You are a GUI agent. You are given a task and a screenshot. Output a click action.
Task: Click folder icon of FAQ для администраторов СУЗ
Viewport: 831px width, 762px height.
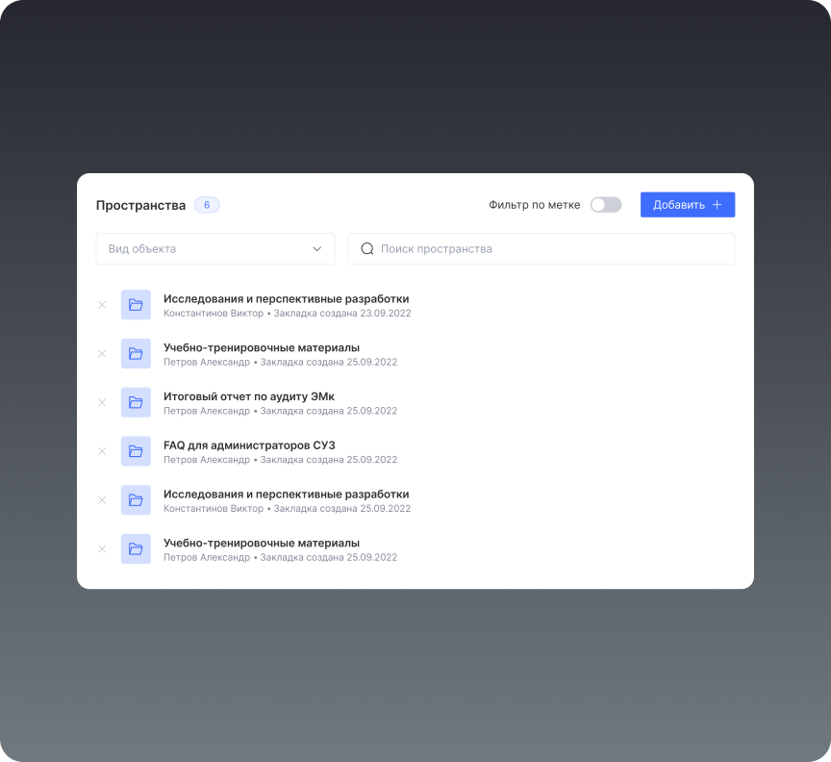click(136, 451)
